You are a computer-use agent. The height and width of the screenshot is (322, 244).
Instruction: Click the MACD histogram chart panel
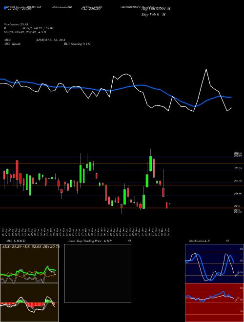point(29,302)
